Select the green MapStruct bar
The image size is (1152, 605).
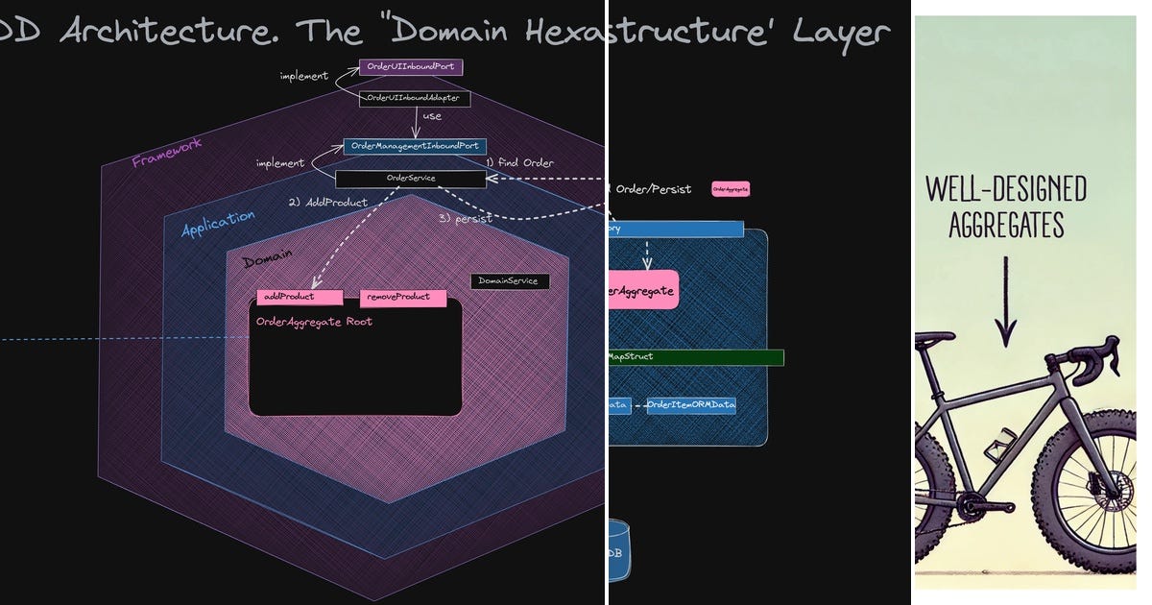click(x=696, y=357)
